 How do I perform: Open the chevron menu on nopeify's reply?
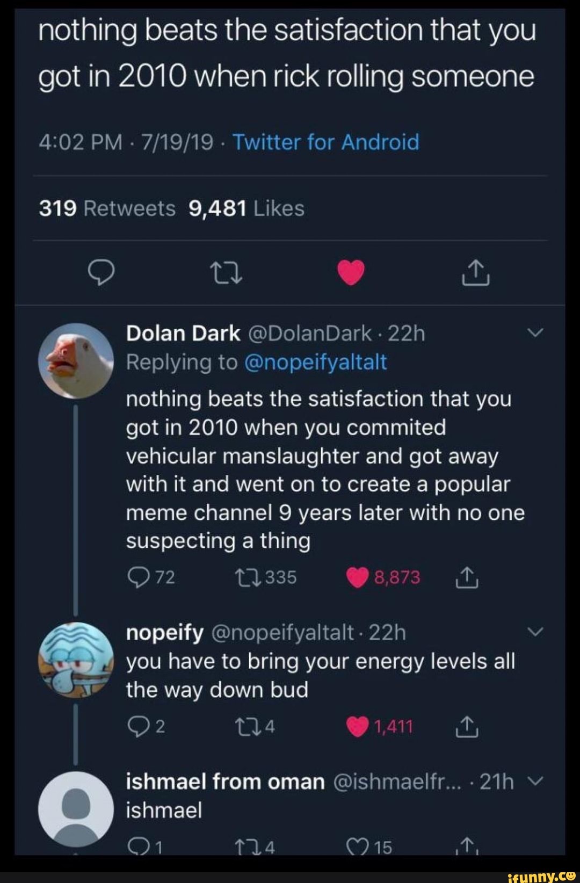tap(536, 632)
